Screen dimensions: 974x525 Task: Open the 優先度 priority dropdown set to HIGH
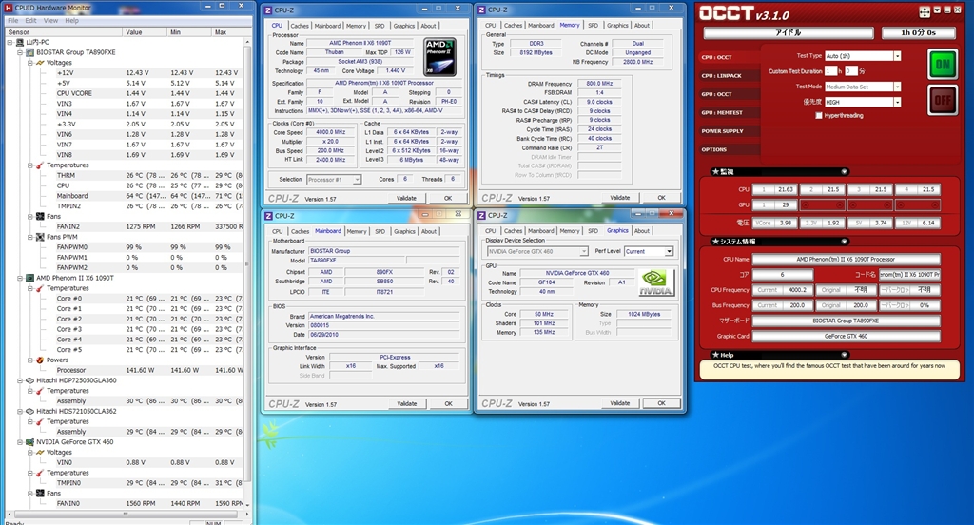click(x=897, y=103)
